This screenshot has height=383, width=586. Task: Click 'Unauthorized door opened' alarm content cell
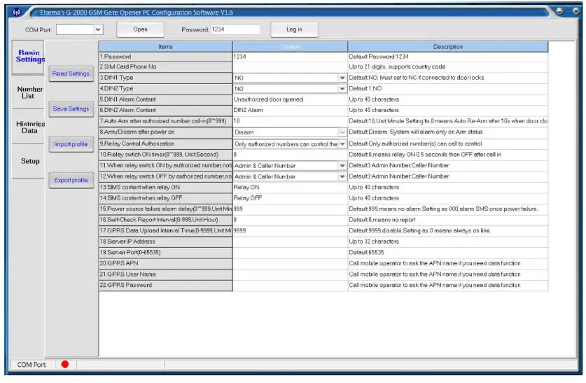pos(290,99)
